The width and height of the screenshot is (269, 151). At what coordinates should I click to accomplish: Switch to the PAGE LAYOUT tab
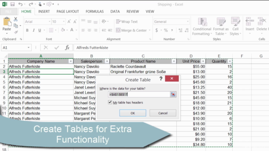68,11
